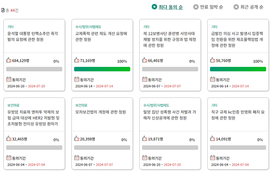Click 동의기간 label on 모자보건법 card

[x=87, y=158]
